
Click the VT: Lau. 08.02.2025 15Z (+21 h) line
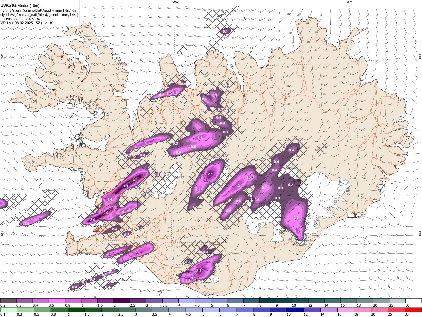click(27, 23)
